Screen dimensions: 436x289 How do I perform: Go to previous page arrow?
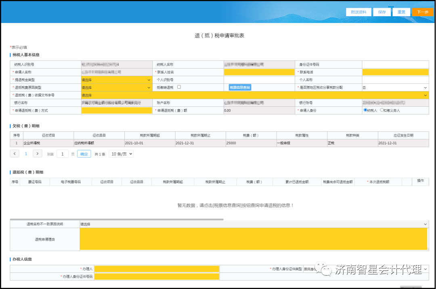15,154
